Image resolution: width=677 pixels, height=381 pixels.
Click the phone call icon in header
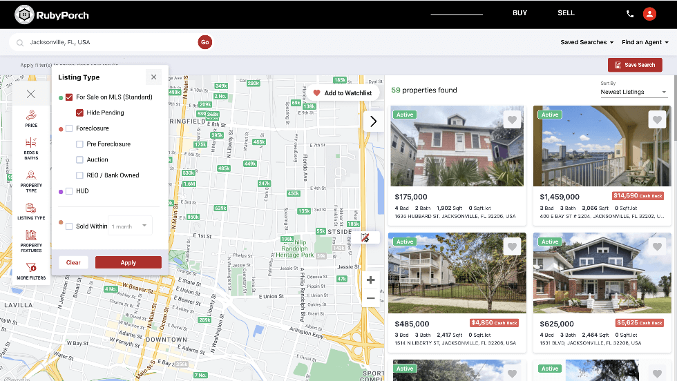(x=630, y=14)
